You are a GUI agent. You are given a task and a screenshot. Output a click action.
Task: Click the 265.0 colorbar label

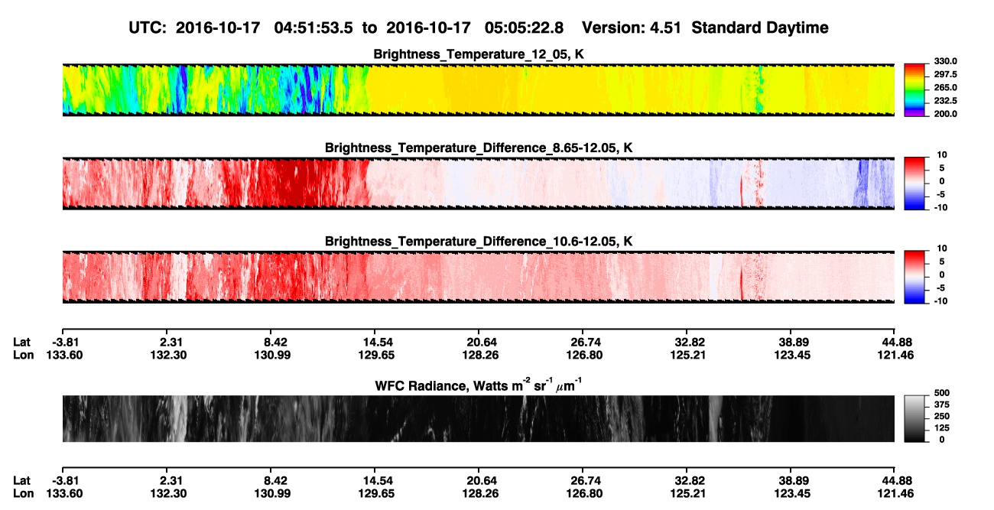pos(945,88)
